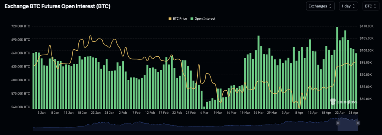The image size is (382, 135).
Task: Click the tallest open interest bar near 23 Apr
Action: coord(337,68)
